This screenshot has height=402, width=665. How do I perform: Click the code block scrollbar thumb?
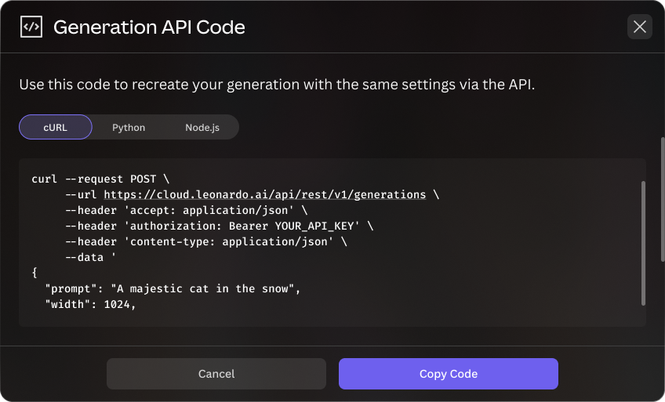coord(643,243)
